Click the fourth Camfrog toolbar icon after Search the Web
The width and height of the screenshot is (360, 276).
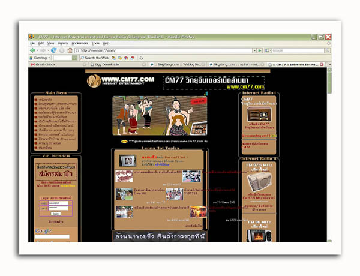pyautogui.click(x=133, y=58)
